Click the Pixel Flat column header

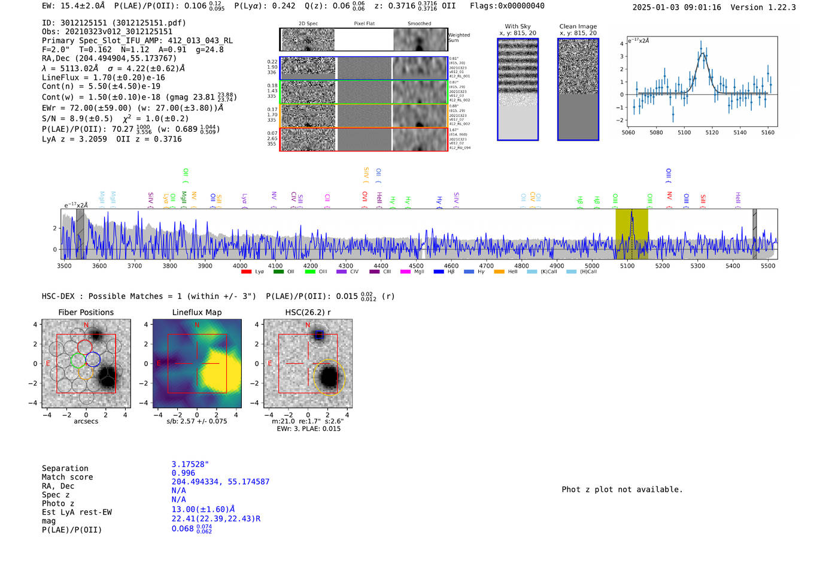364,24
